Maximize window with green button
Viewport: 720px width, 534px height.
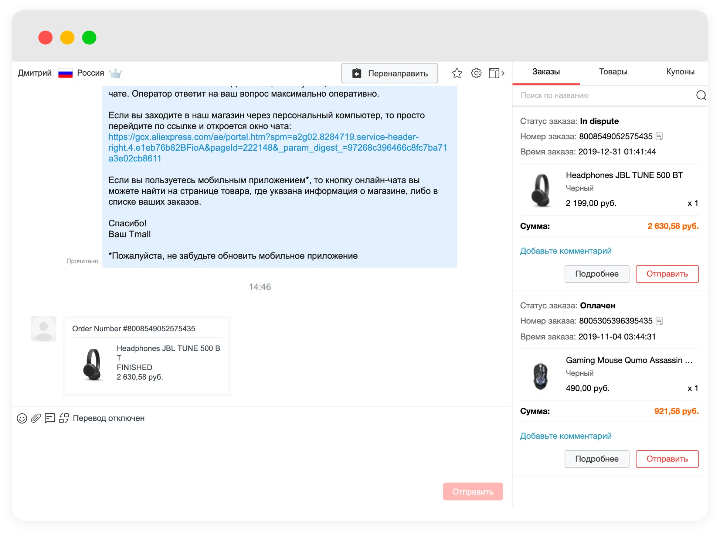pyautogui.click(x=89, y=38)
